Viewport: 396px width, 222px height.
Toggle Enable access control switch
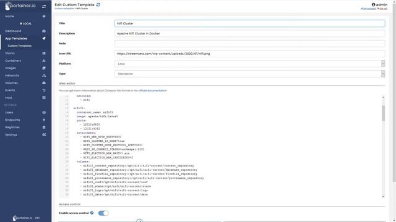(x=103, y=213)
